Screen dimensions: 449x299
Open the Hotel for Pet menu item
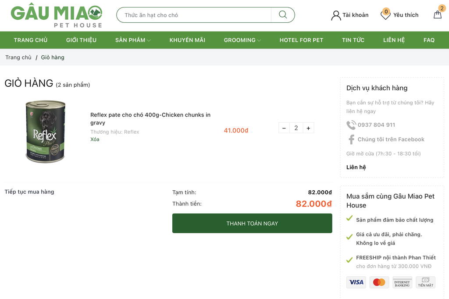click(301, 40)
